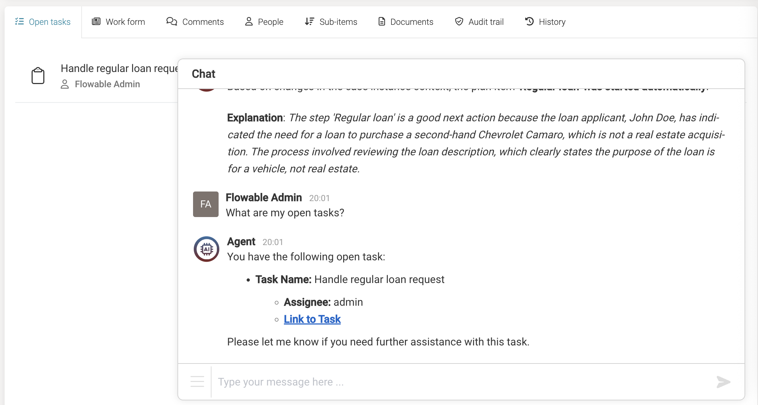Select the Handle regular loan request title

119,68
